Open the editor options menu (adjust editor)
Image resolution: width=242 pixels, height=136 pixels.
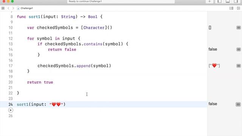tap(231, 8)
